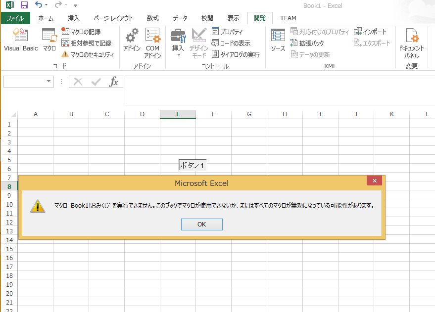
Task: Customize the Quick Access Toolbar dropdown
Action: click(75, 5)
